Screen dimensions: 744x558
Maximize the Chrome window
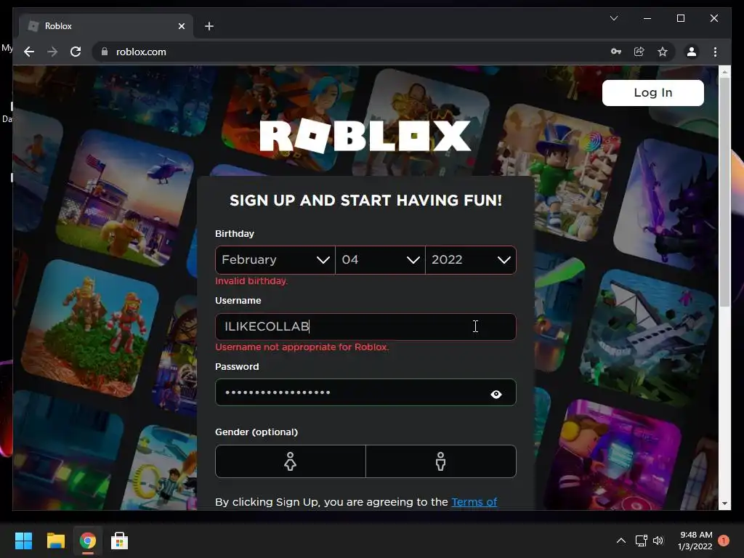click(x=680, y=18)
